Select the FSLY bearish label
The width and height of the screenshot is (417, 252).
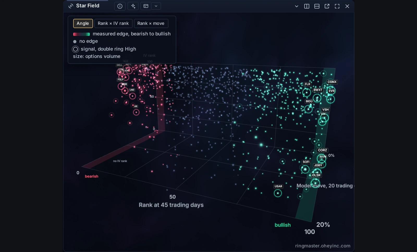[121, 80]
